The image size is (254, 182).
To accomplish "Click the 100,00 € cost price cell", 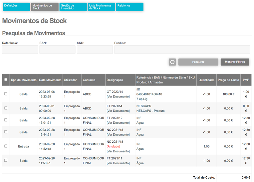I will [228, 94].
